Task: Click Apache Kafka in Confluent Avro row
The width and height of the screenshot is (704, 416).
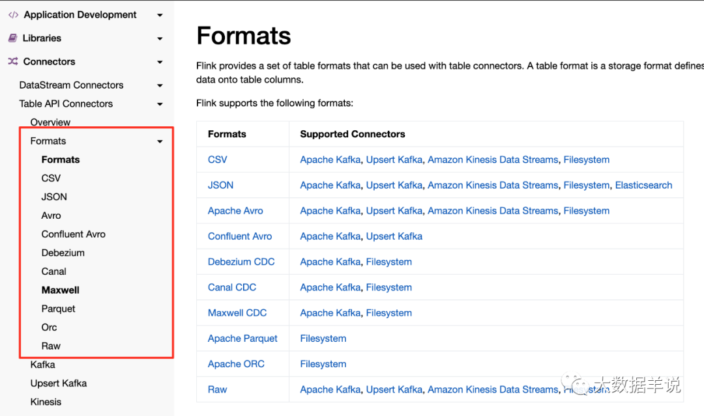Action: point(330,236)
